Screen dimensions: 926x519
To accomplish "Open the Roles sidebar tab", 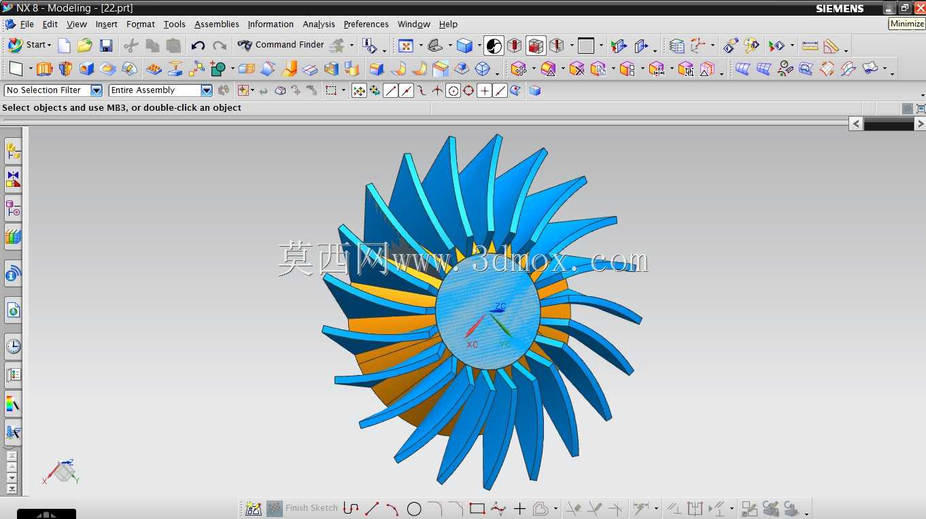I will (13, 432).
